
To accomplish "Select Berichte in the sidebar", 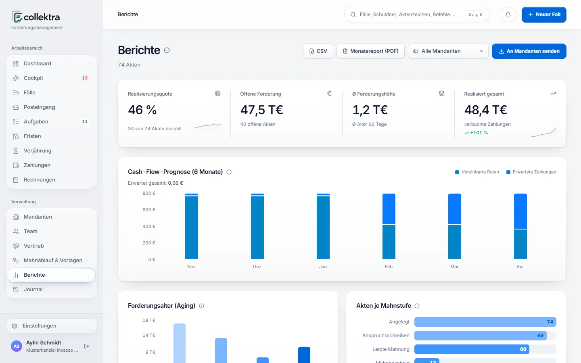I will (52, 275).
